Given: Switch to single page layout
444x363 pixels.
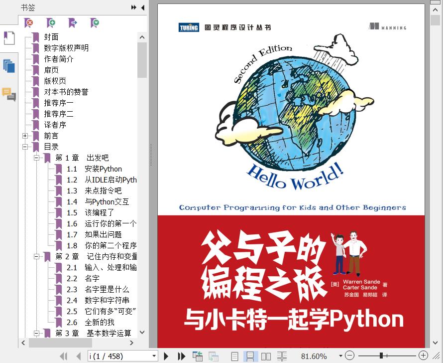Looking at the screenshot, I should [234, 356].
